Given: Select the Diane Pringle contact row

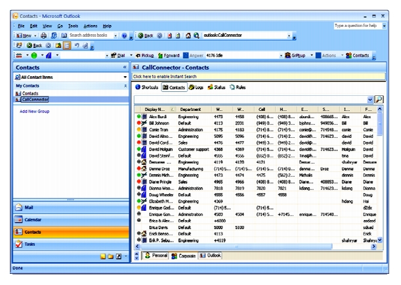Looking at the screenshot, I should tap(256, 182).
